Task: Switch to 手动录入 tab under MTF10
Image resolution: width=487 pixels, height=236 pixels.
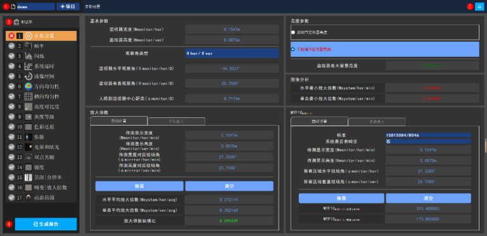Action: pos(376,122)
